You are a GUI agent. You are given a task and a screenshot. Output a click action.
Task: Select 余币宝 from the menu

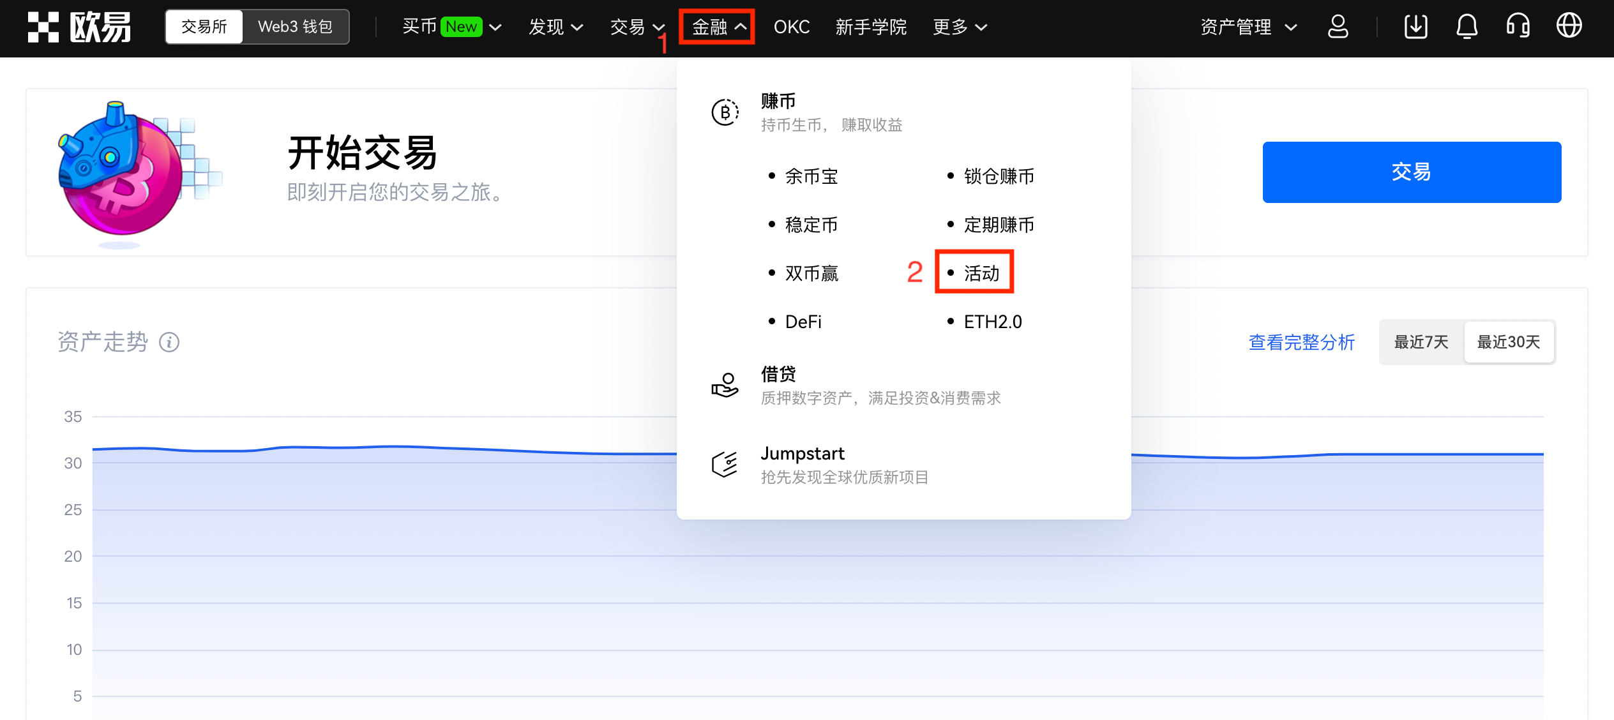point(811,176)
